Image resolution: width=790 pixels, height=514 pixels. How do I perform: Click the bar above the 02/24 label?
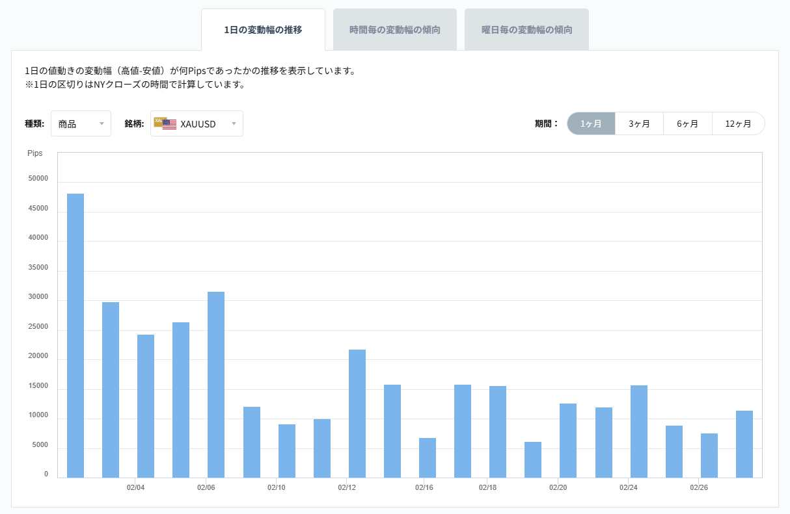click(x=637, y=429)
